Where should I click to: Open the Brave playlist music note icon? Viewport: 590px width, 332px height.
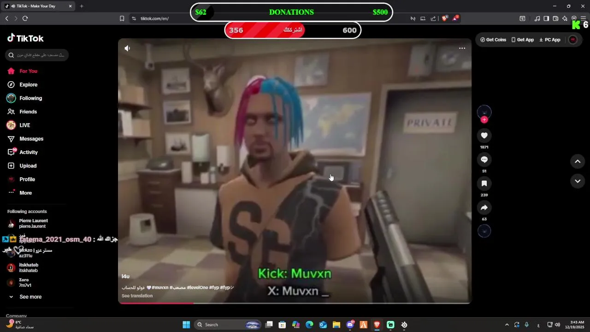pyautogui.click(x=537, y=18)
